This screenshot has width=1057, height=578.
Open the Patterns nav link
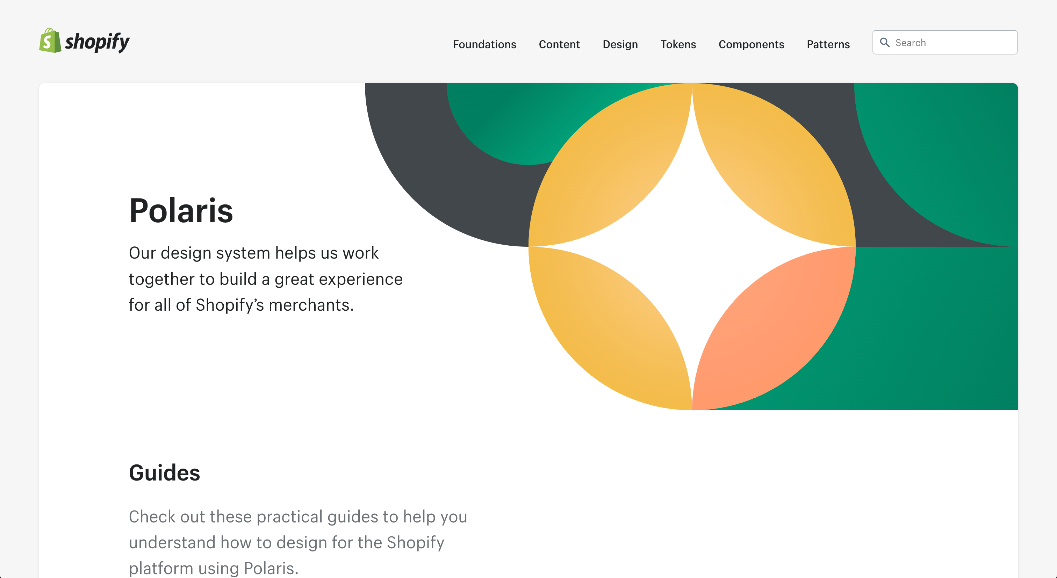(x=828, y=44)
